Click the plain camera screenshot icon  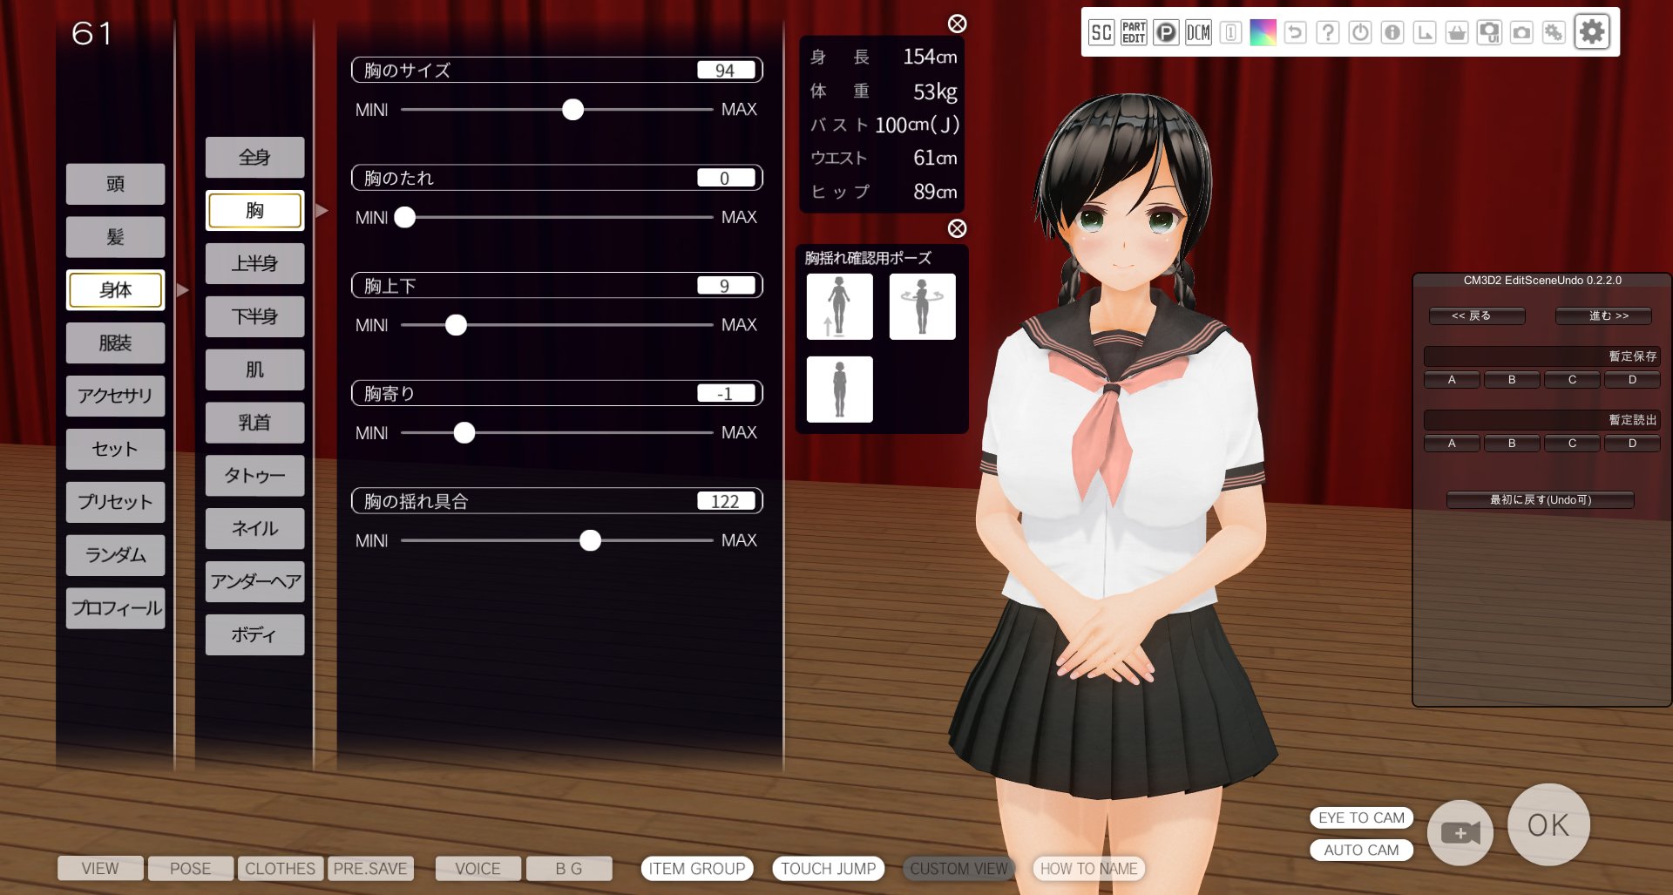point(1521,33)
